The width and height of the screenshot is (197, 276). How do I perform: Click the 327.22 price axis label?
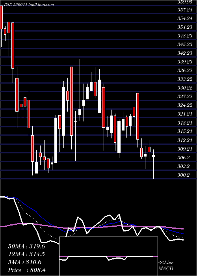click(185, 97)
